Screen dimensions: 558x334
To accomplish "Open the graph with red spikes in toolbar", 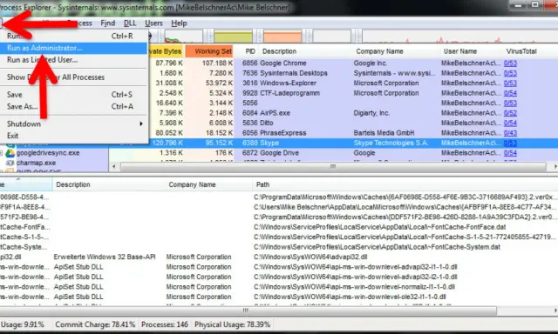I will 459,37.
